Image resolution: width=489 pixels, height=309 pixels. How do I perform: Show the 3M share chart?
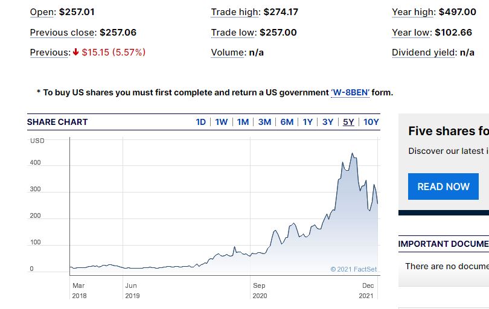pos(264,122)
